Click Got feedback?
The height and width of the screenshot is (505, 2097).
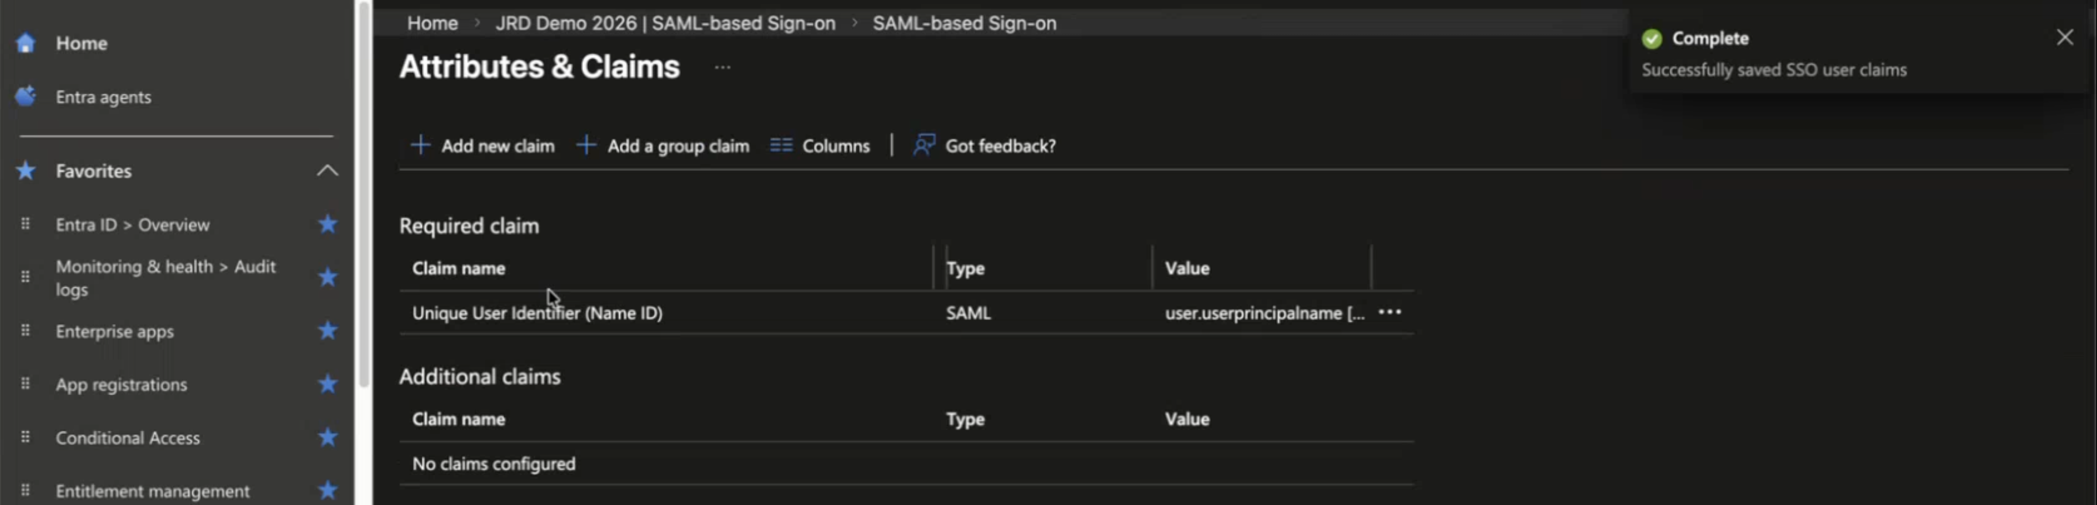pyautogui.click(x=984, y=146)
